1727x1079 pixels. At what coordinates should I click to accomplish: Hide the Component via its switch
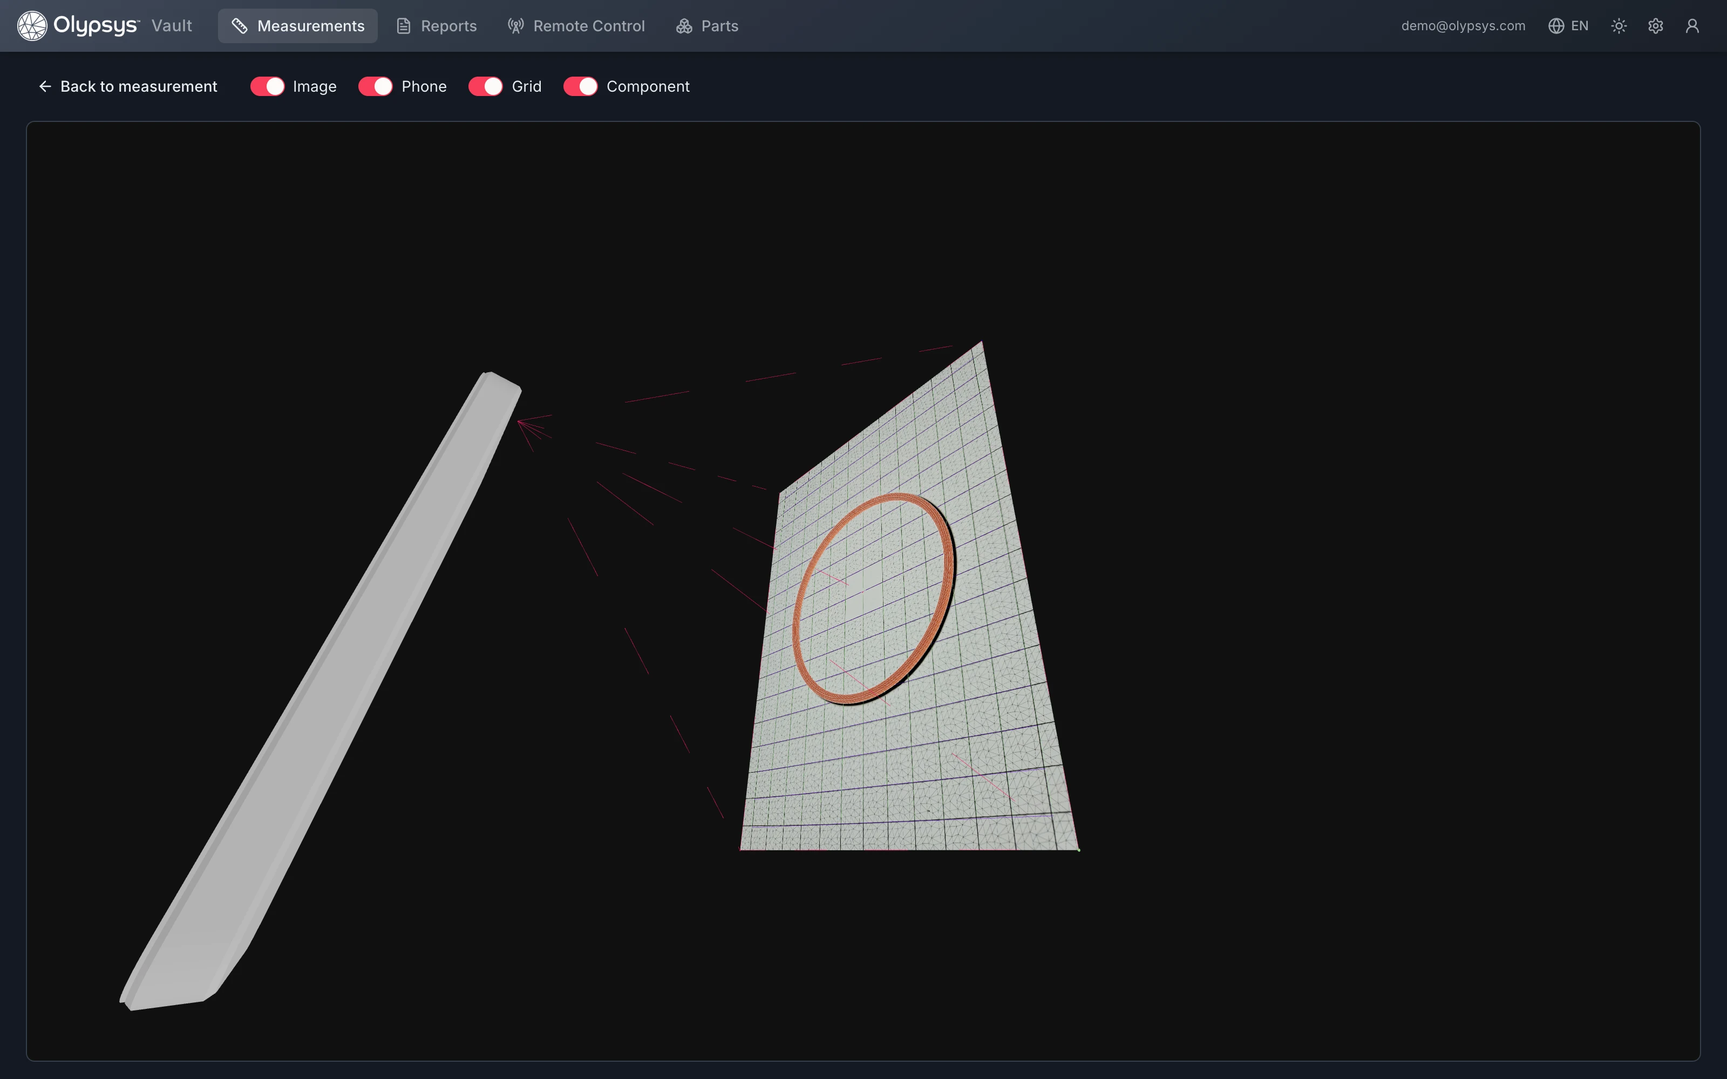pyautogui.click(x=580, y=86)
